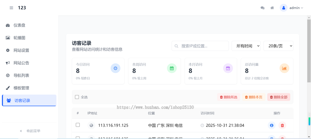Click the orange bar chart icon on 总访问量 card
The height and width of the screenshot is (139, 311).
tap(284, 68)
